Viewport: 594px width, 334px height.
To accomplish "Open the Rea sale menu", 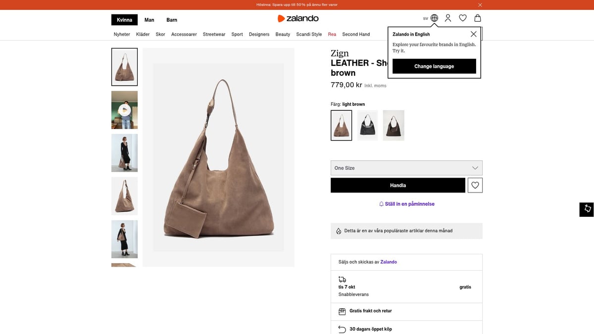I will (x=332, y=34).
